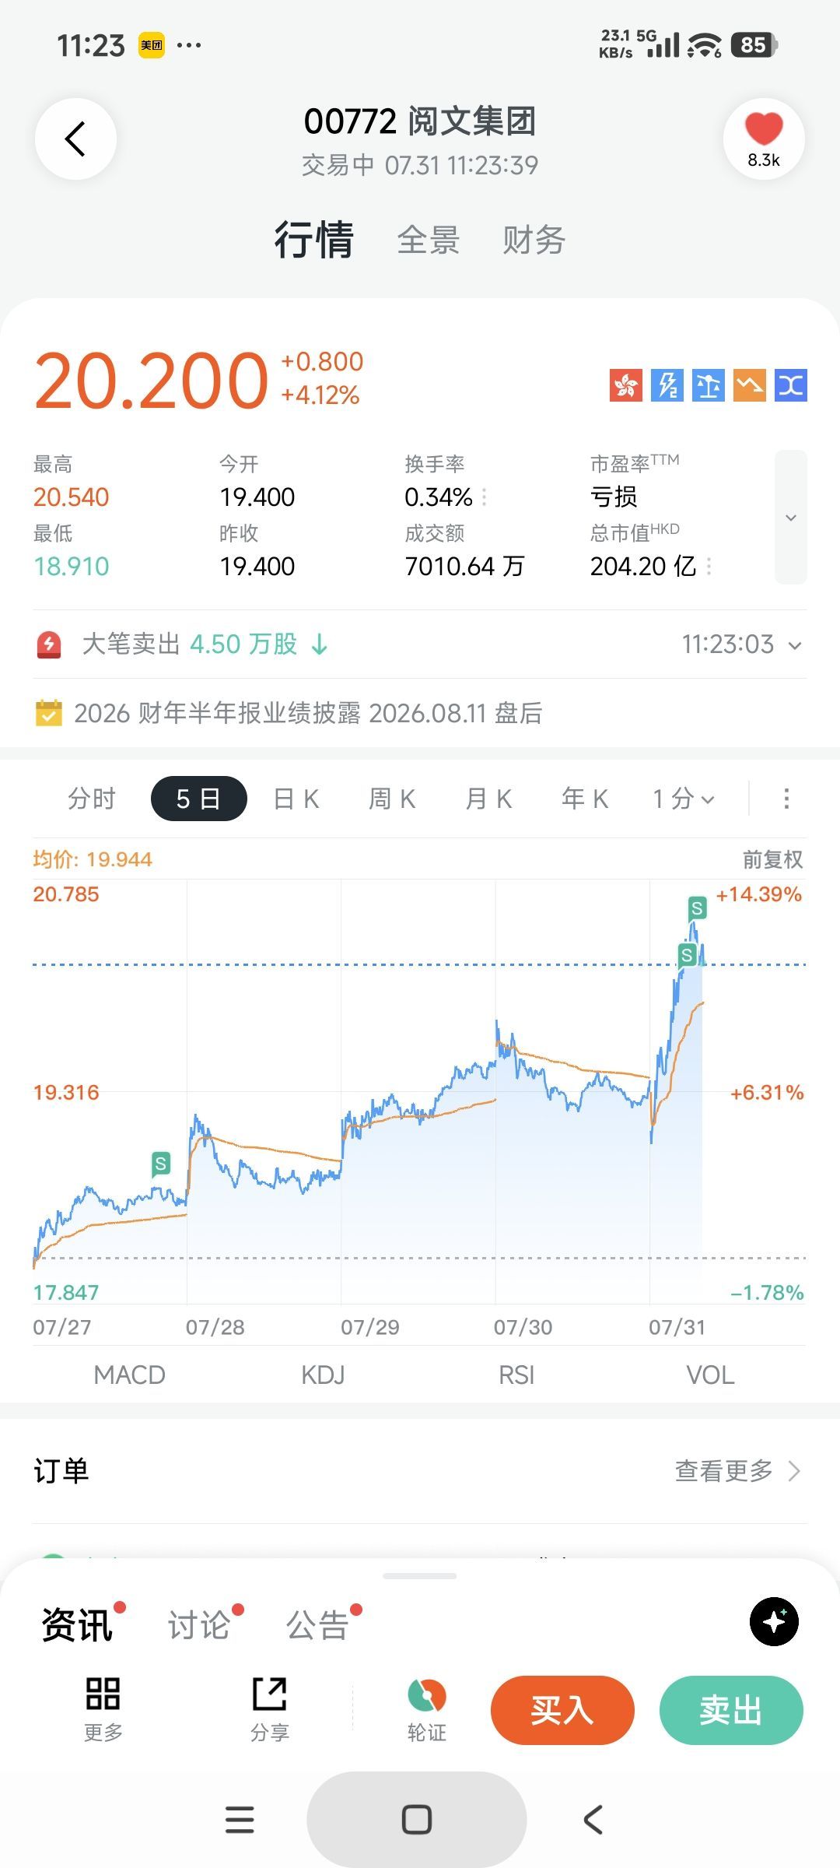Tap the S sell marker on 07/27
840x1868 pixels.
coord(160,1164)
